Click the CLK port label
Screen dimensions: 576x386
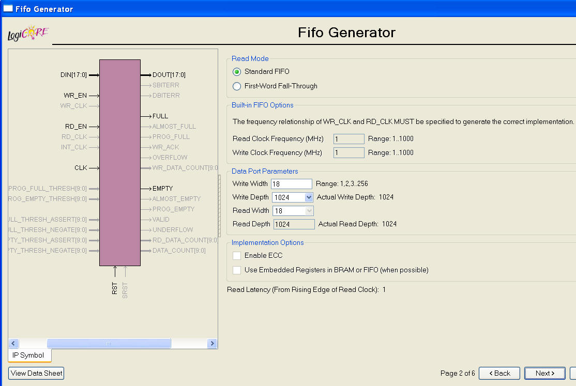(81, 168)
